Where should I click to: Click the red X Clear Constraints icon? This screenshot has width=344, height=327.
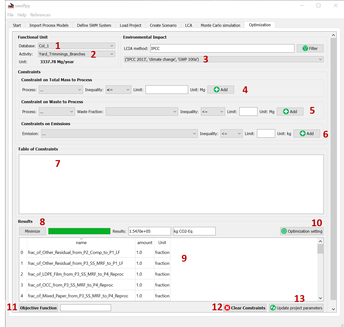pos(227,308)
